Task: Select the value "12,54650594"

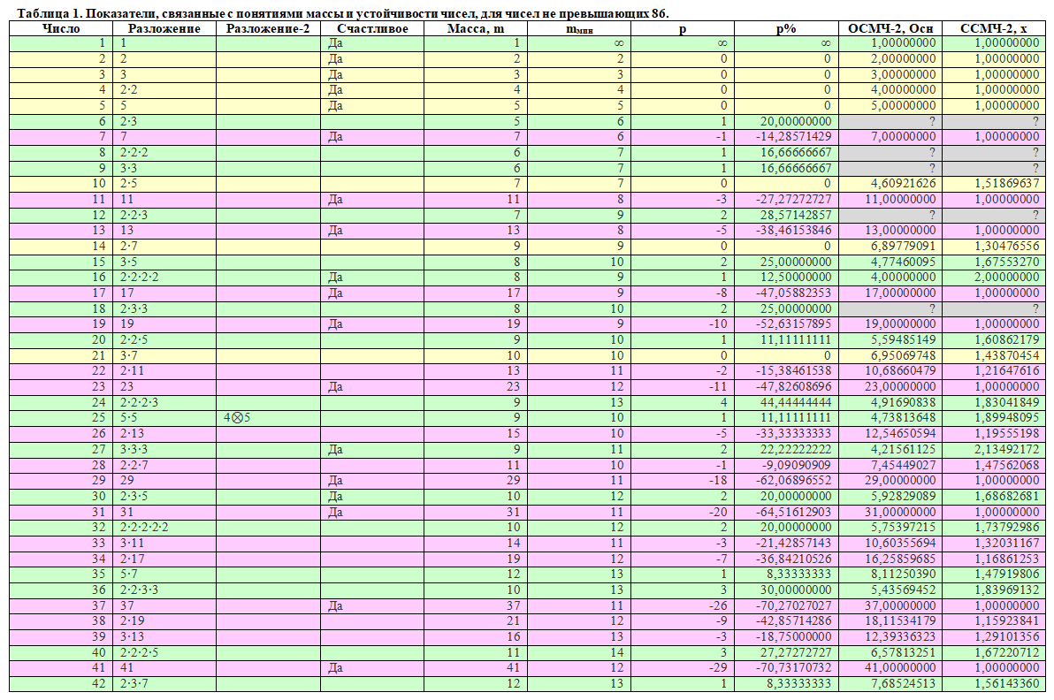Action: click(899, 433)
